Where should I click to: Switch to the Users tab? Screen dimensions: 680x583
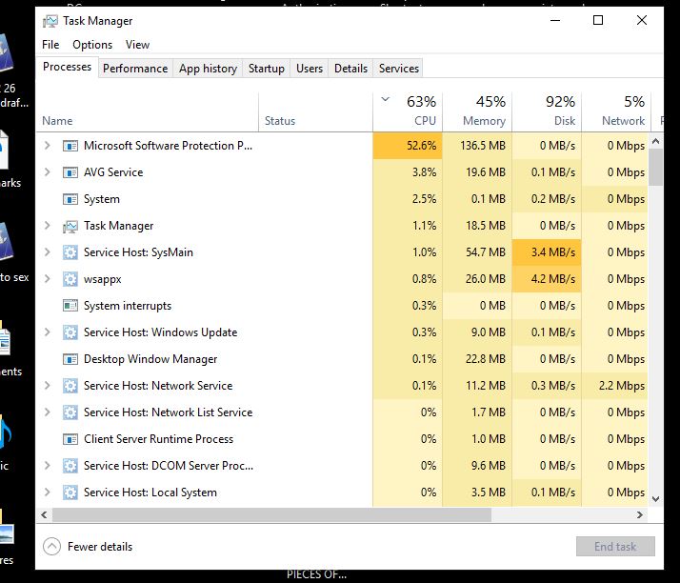click(x=310, y=69)
